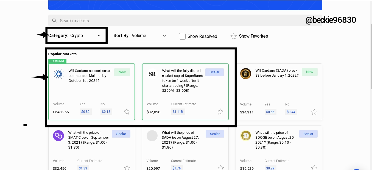Screen dimensions: 372x170
Task: Open the Sort By Volume dropdown
Action: [140, 36]
